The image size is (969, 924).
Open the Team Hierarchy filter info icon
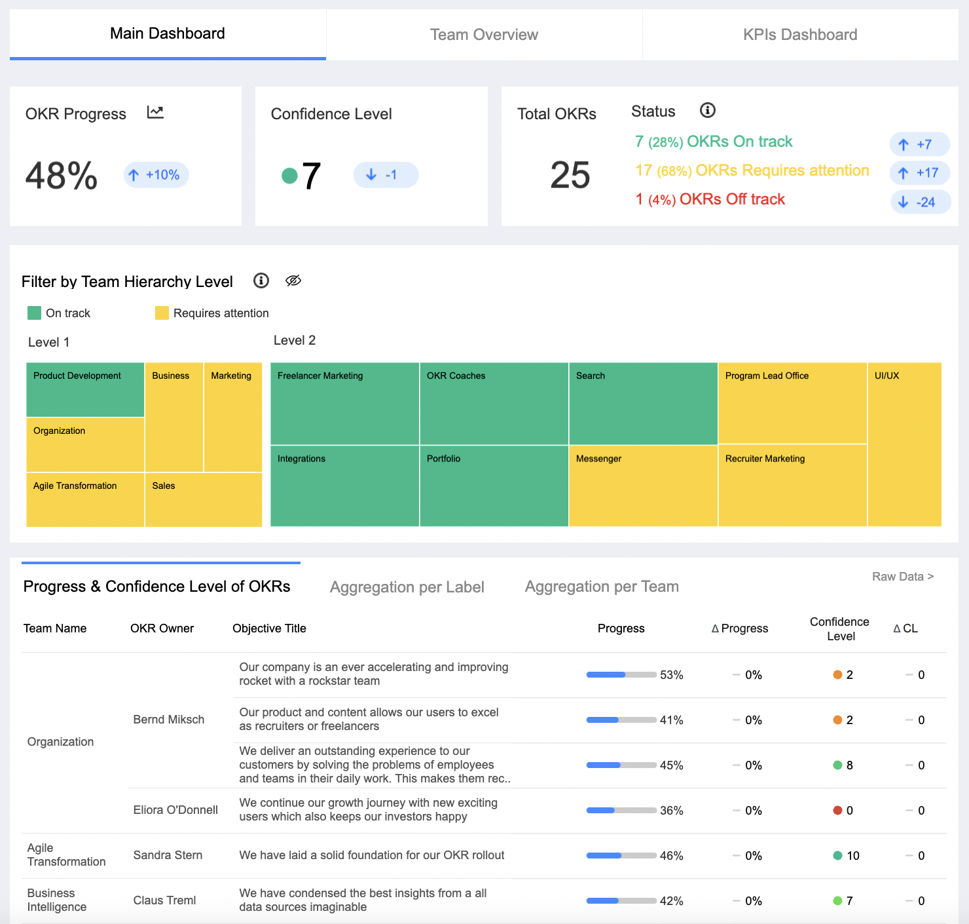[261, 281]
